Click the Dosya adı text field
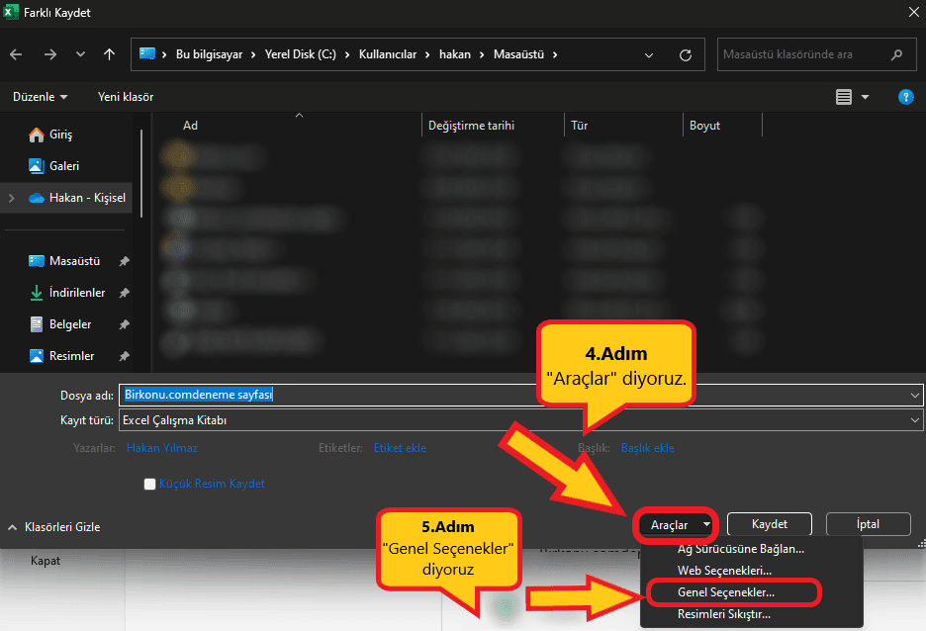 click(514, 395)
